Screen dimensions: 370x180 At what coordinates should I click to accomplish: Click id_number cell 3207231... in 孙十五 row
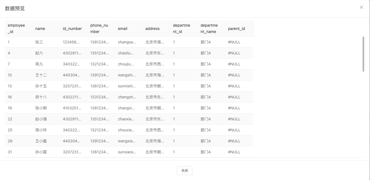72,86
